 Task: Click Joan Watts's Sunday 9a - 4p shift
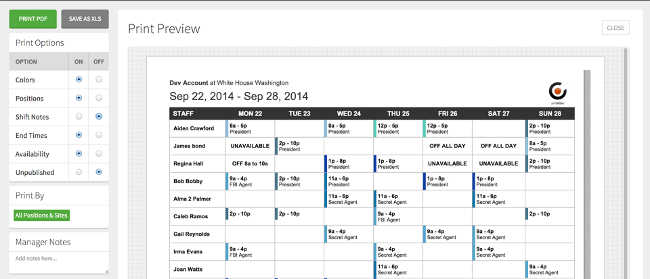click(550, 270)
